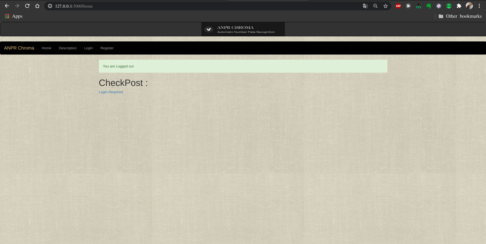
Task: Open the ABP Adblock Plus extension
Action: click(x=398, y=6)
